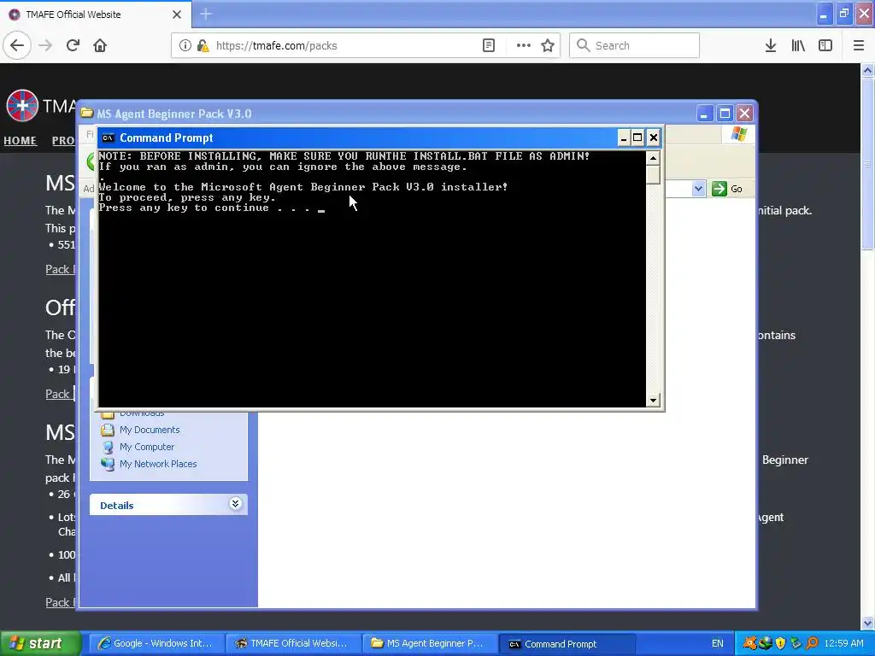
Task: Bookmark this page with the star icon
Action: pos(548,45)
